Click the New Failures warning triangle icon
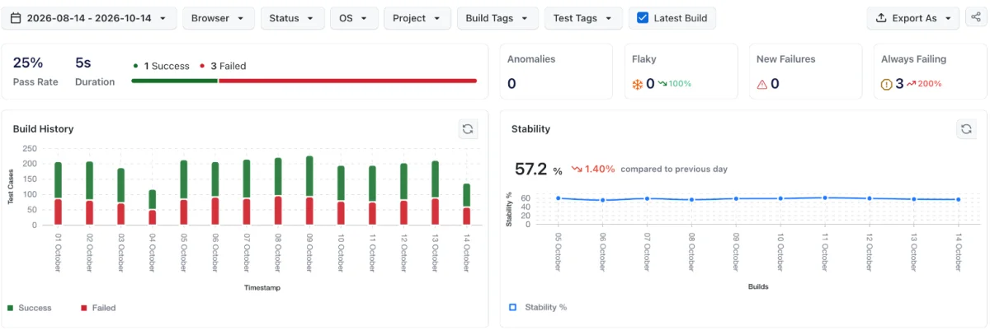The image size is (990, 330). [762, 84]
